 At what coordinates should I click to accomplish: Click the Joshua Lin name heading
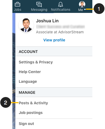47,21
